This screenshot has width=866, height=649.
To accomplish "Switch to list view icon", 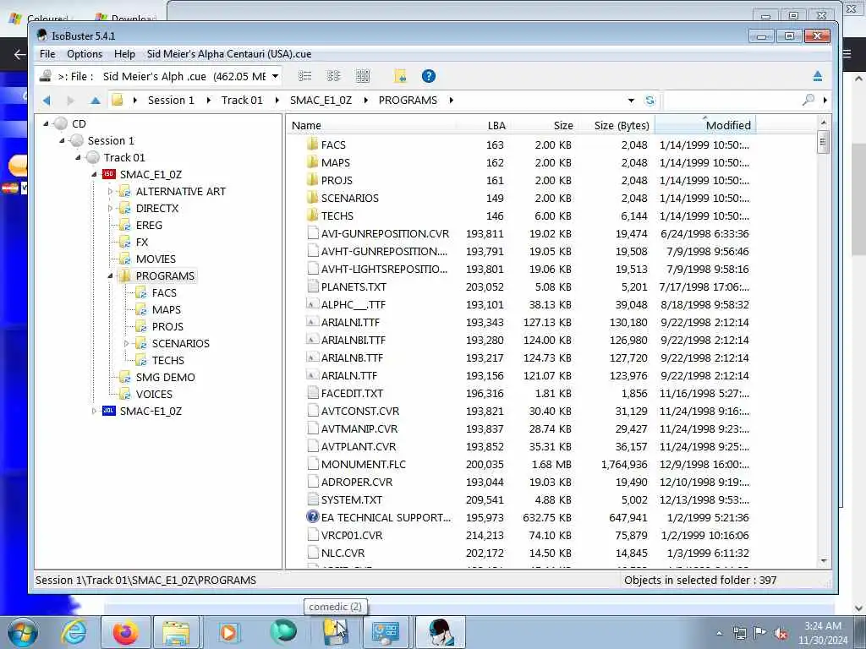I will pyautogui.click(x=304, y=76).
